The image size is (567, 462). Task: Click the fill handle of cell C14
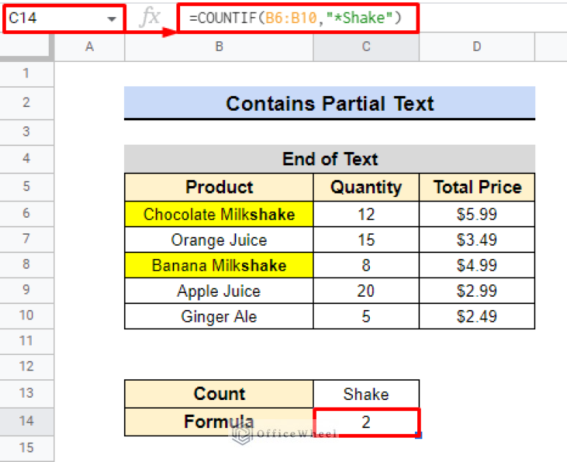click(x=419, y=435)
